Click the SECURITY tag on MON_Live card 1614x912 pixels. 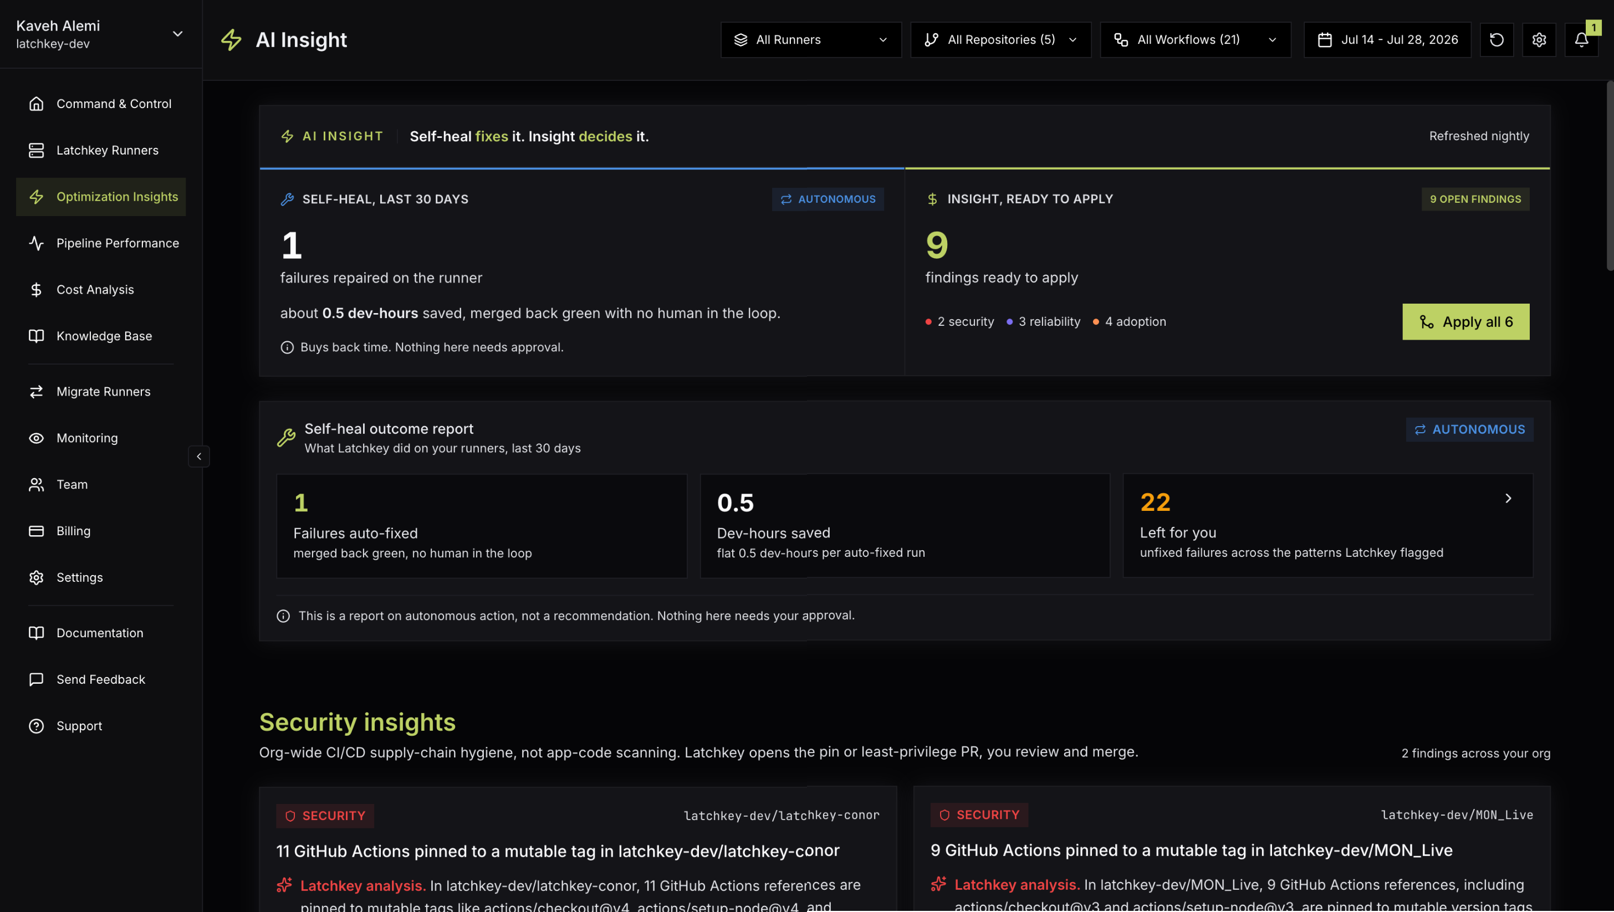coord(979,814)
